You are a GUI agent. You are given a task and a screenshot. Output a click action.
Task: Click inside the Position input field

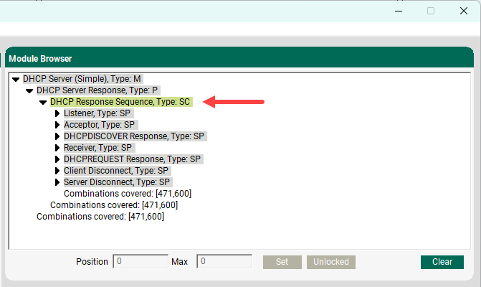pyautogui.click(x=140, y=262)
